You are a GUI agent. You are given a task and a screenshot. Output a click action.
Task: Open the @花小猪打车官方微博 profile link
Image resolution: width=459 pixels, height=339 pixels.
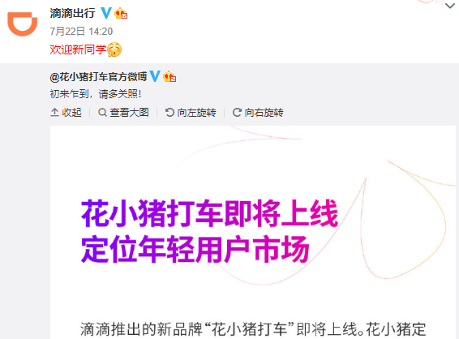pos(98,77)
